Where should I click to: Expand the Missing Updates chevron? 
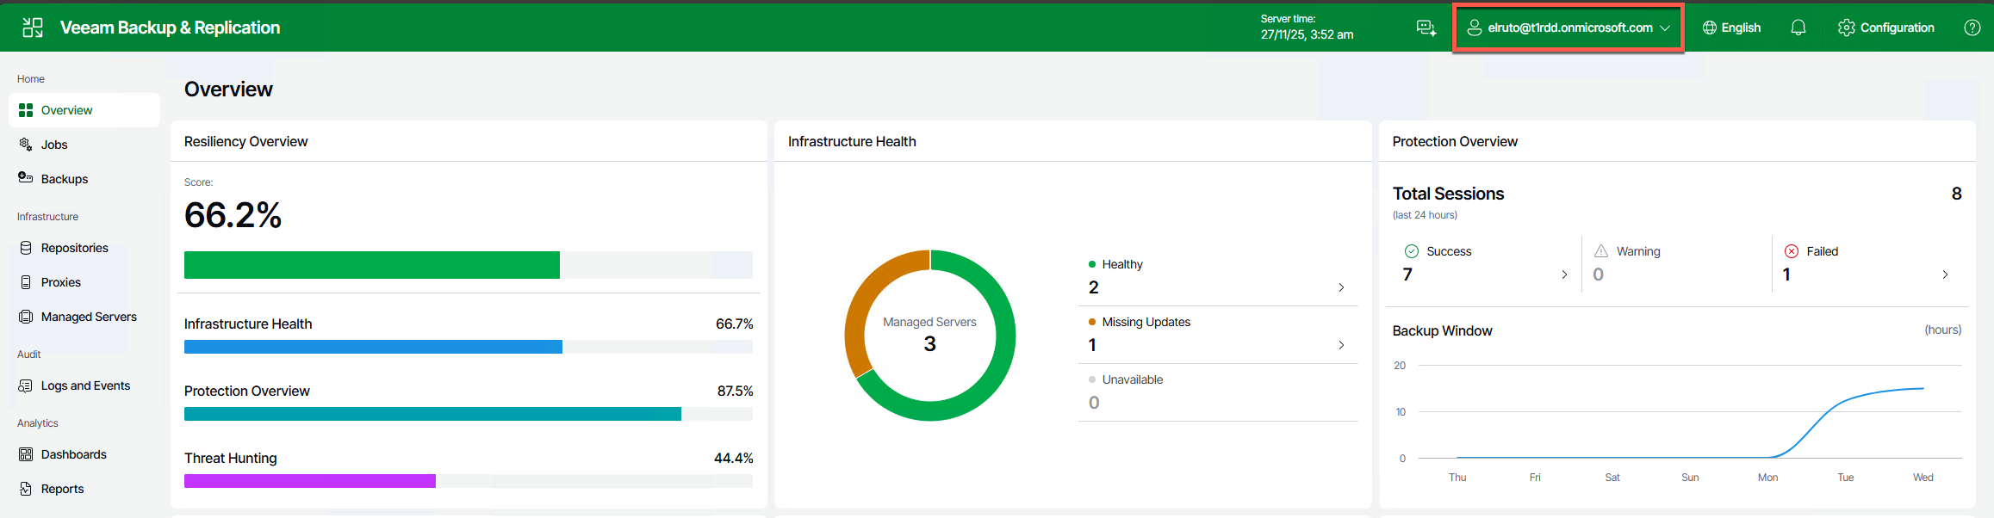1341,345
